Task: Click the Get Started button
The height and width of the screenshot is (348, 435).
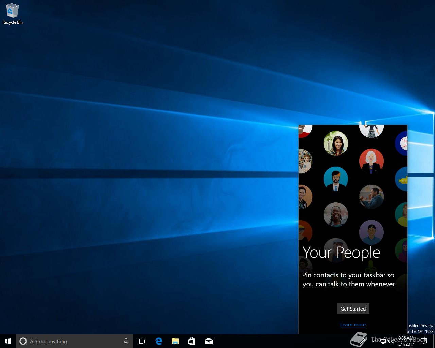Action: [353, 309]
